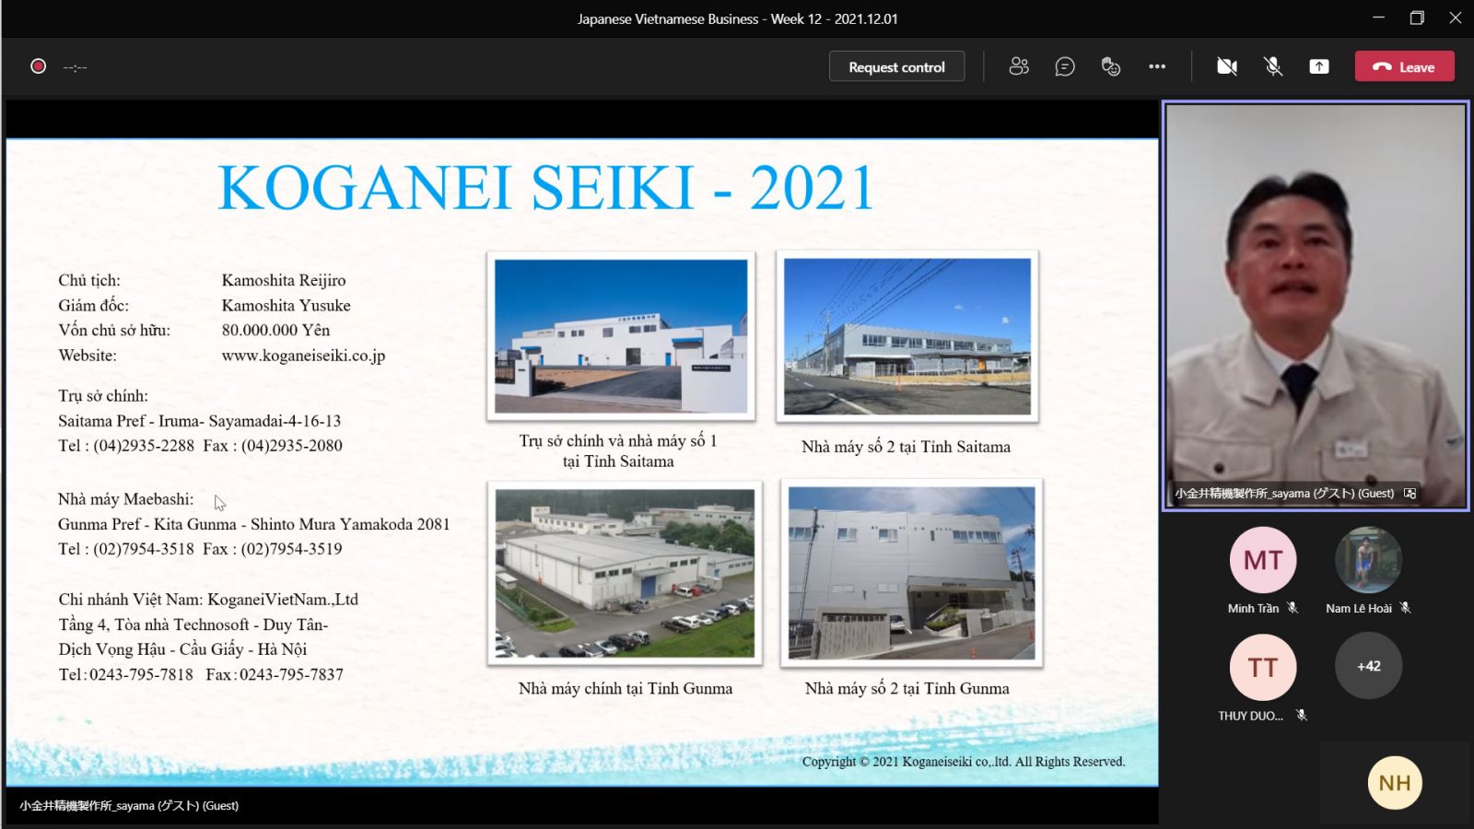Click the text '80.000.000 Yên'

point(275,330)
